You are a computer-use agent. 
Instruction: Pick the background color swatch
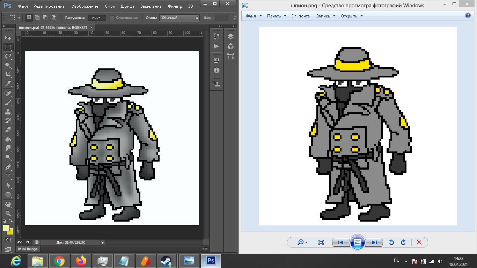click(11, 232)
